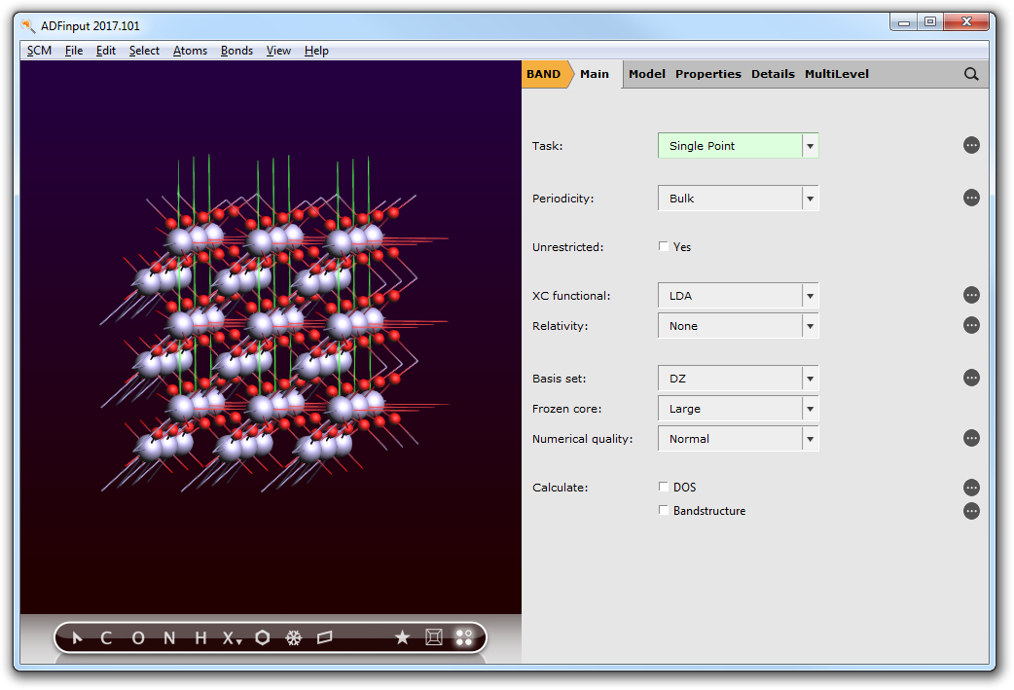Select the arrow pointer tool
The width and height of the screenshot is (1014, 690).
(x=78, y=637)
